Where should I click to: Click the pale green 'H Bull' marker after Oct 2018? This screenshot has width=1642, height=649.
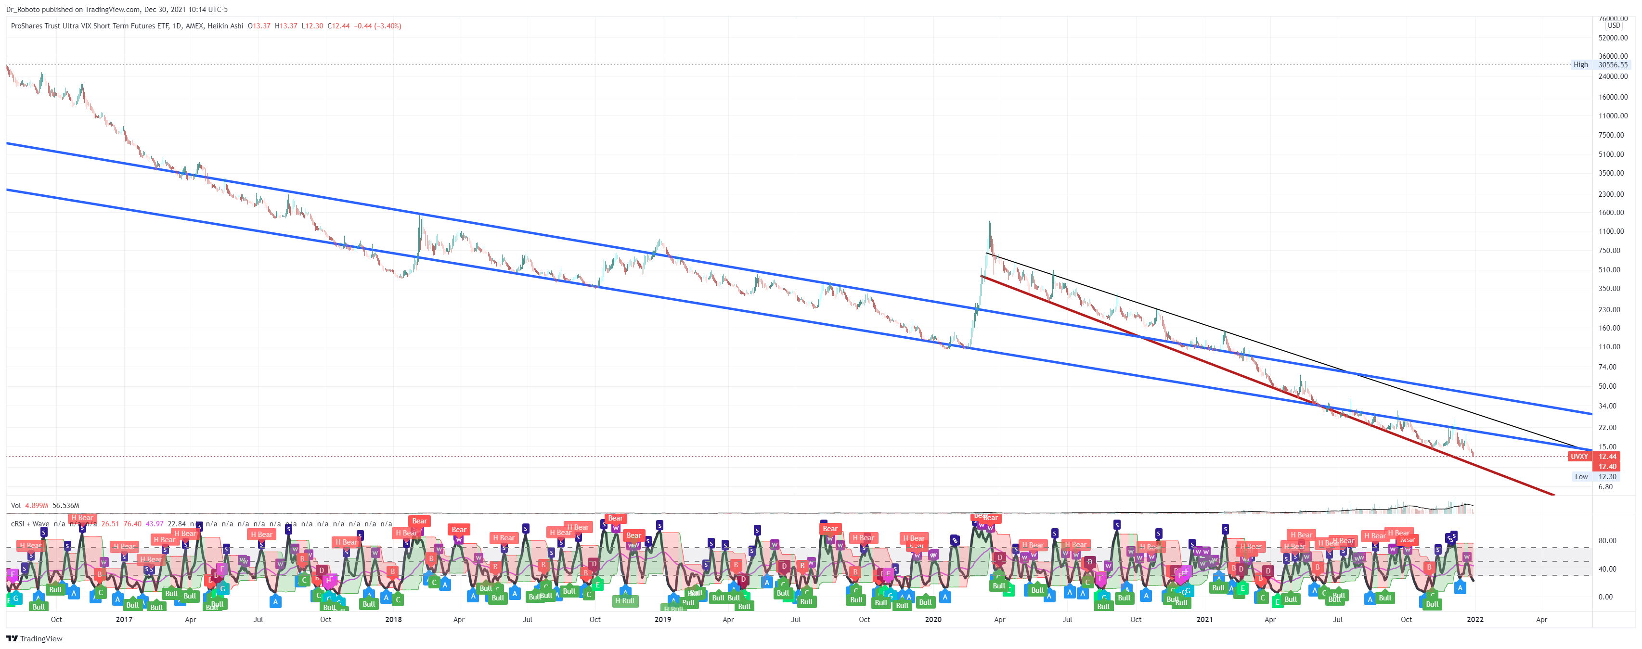point(625,601)
